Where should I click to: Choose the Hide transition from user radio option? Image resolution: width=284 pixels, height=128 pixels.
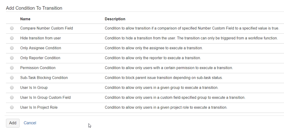click(12, 38)
